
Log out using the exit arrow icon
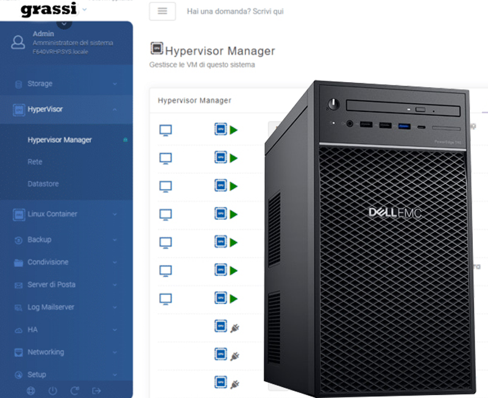click(x=96, y=391)
